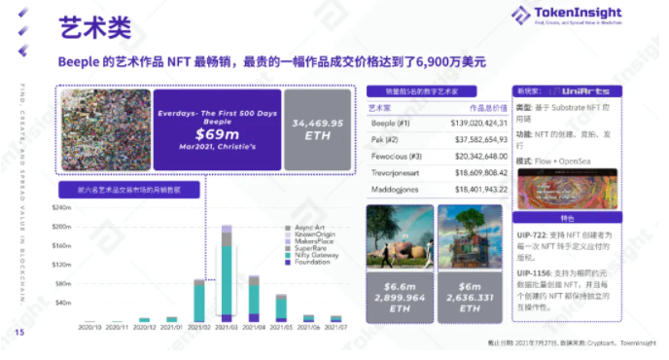This screenshot has height=360, width=669.
Task: Click the SuperRare legend entry
Action: (306, 248)
